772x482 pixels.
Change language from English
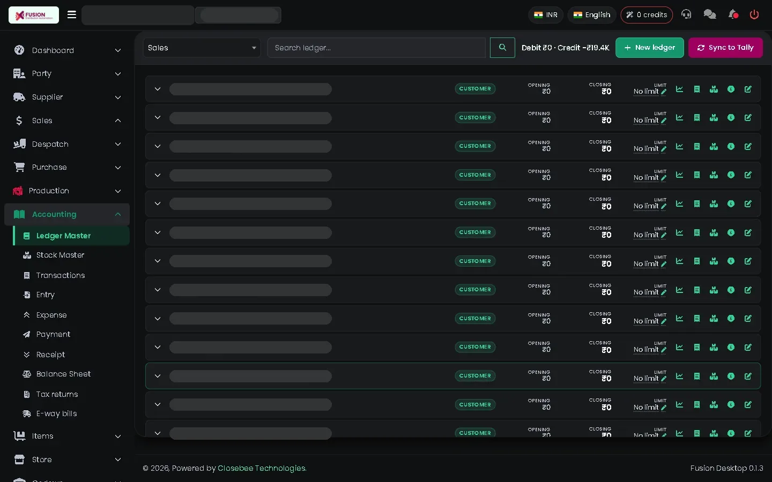pyautogui.click(x=592, y=15)
